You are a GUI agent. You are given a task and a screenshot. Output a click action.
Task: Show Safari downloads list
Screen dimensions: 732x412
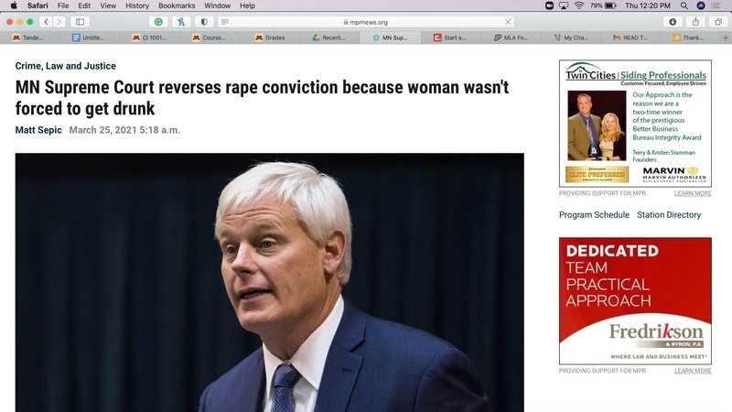pos(673,22)
